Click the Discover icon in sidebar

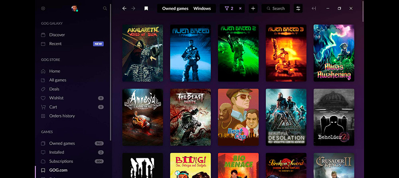tap(43, 35)
